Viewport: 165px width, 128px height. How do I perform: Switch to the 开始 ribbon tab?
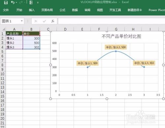[x=19, y=10]
